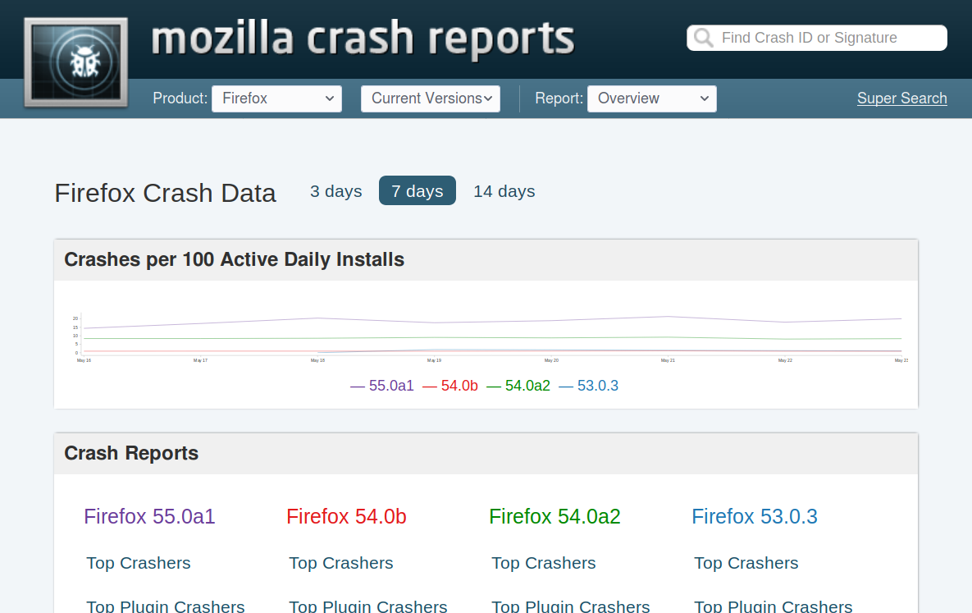The image size is (972, 613).
Task: Open the Super Search link
Action: click(901, 98)
